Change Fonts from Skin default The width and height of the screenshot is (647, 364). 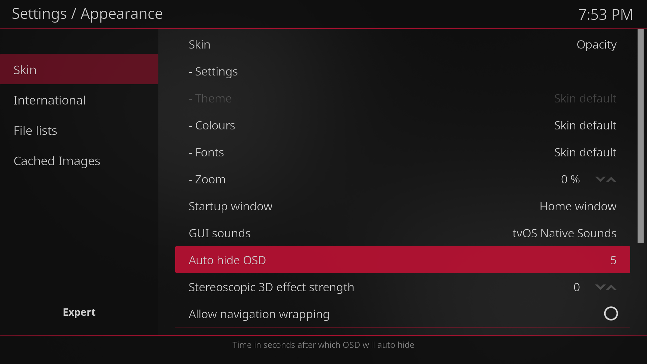402,152
